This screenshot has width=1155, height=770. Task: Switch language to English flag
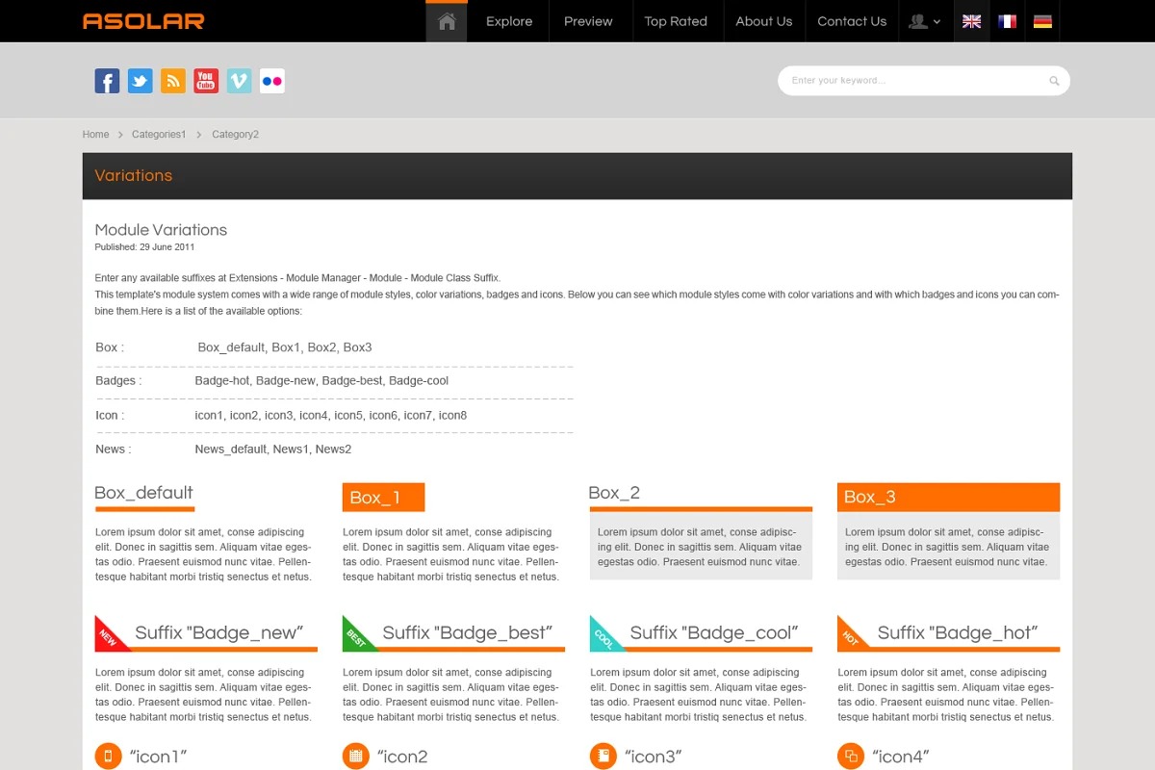coord(971,21)
